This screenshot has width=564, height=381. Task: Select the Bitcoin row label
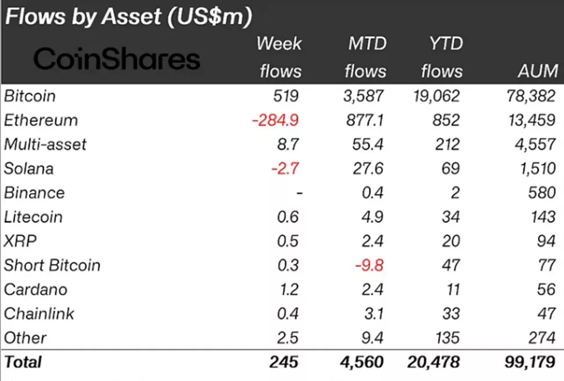(x=30, y=96)
